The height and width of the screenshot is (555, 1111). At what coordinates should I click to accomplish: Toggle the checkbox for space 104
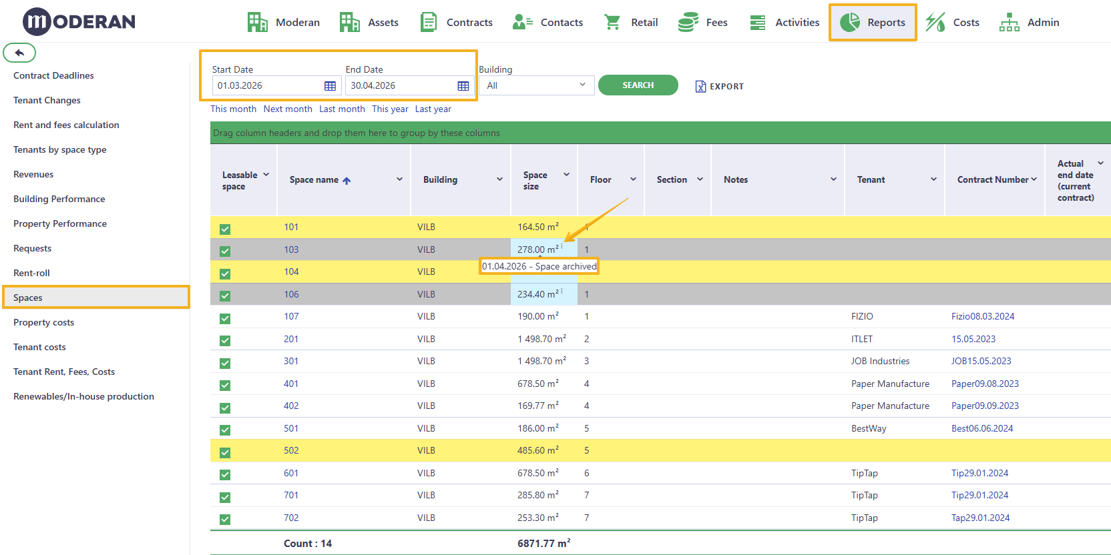[225, 273]
